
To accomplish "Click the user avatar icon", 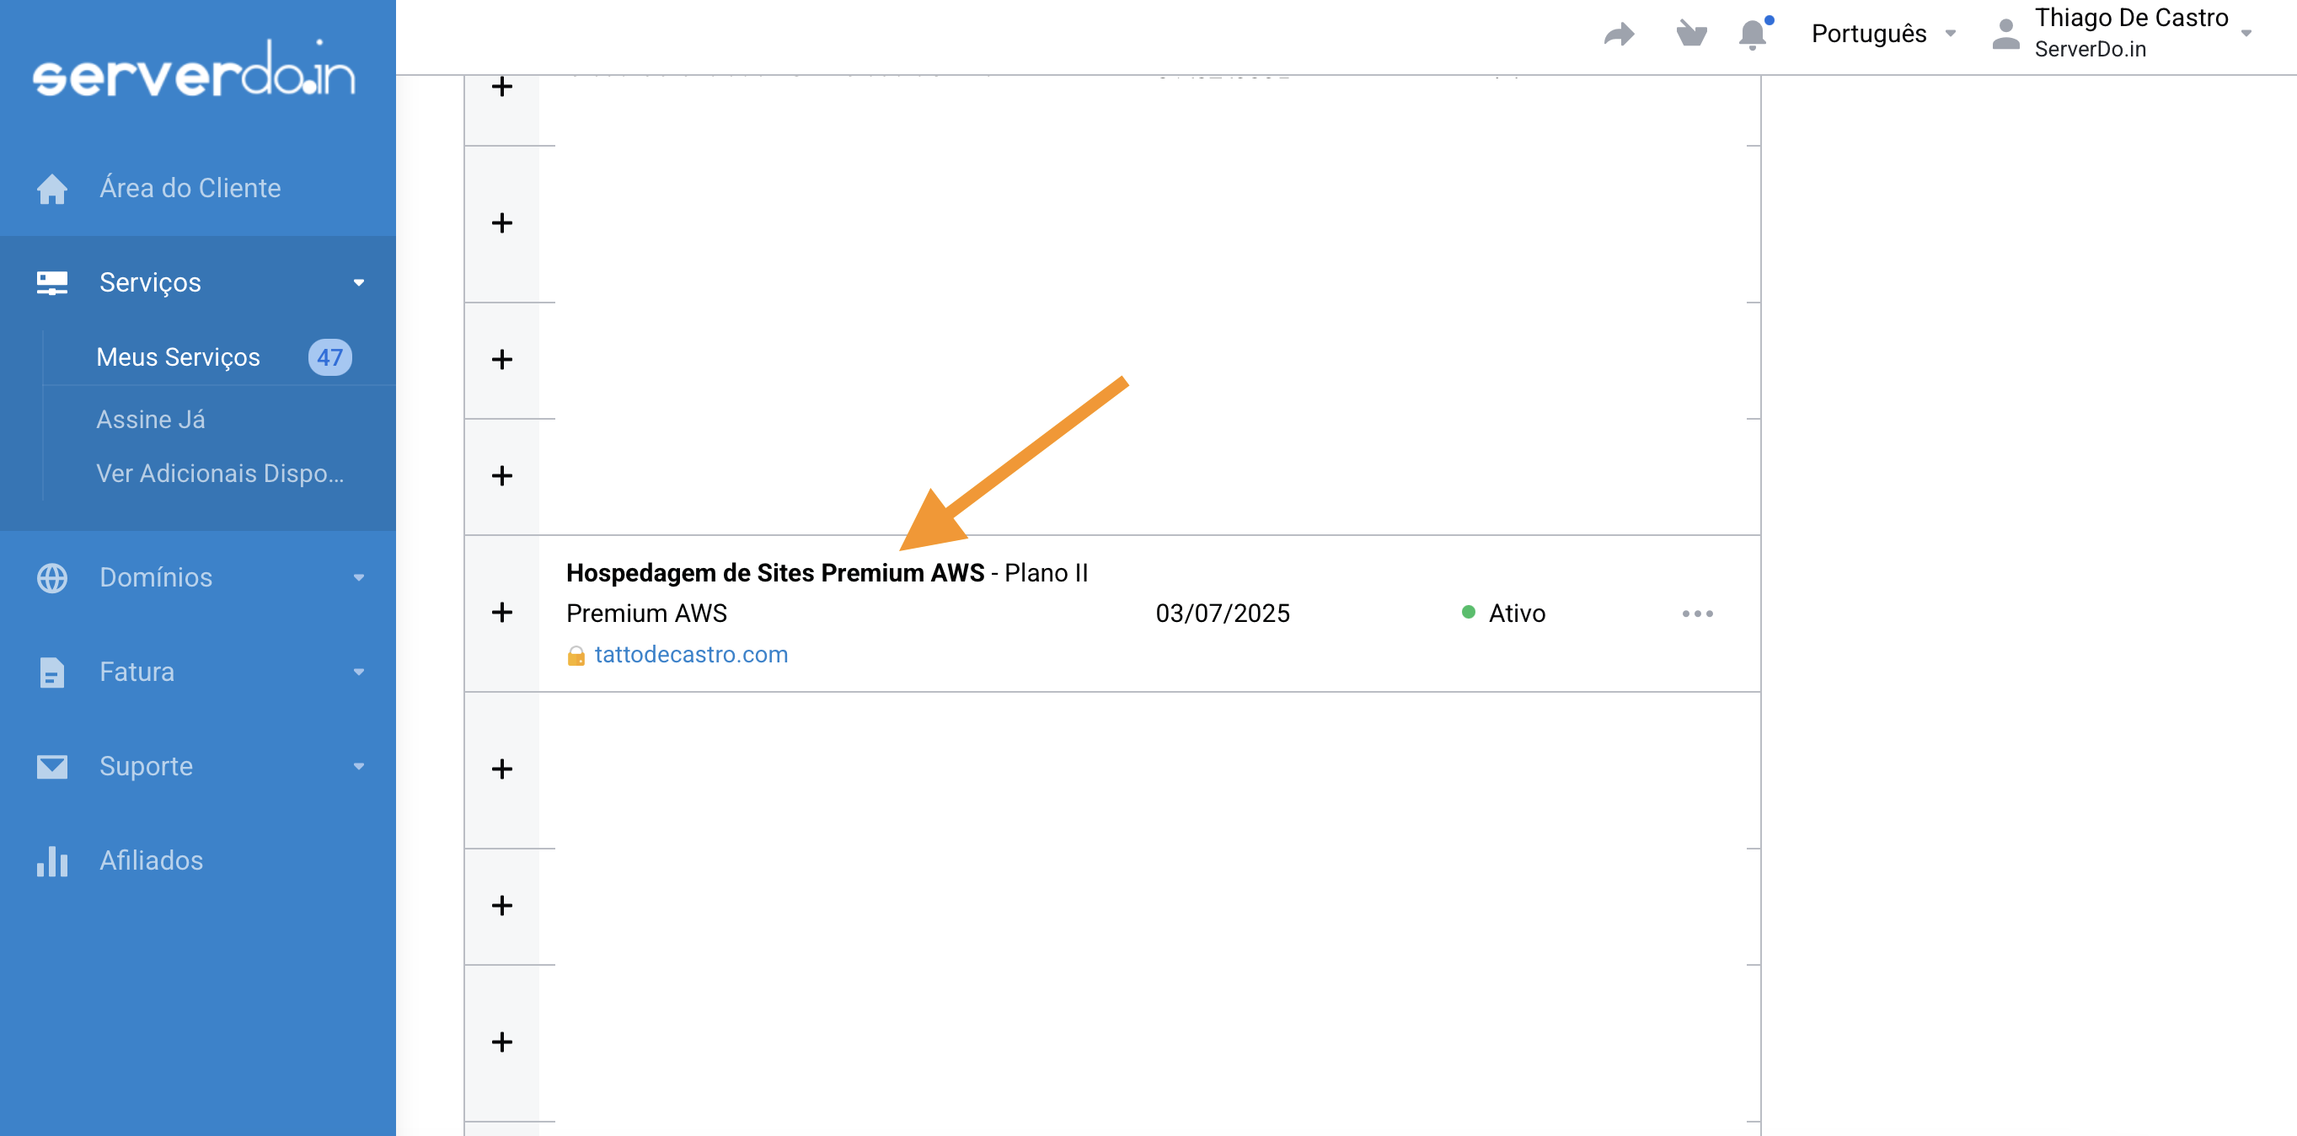I will click(2005, 34).
